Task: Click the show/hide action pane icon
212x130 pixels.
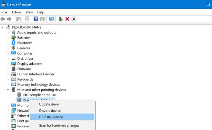Action: point(43,19)
